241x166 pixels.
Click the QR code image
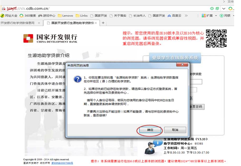point(216,38)
